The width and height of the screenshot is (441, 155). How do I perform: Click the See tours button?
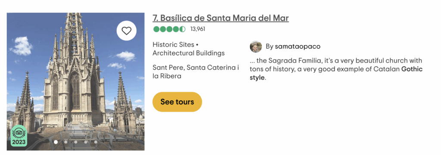[177, 102]
